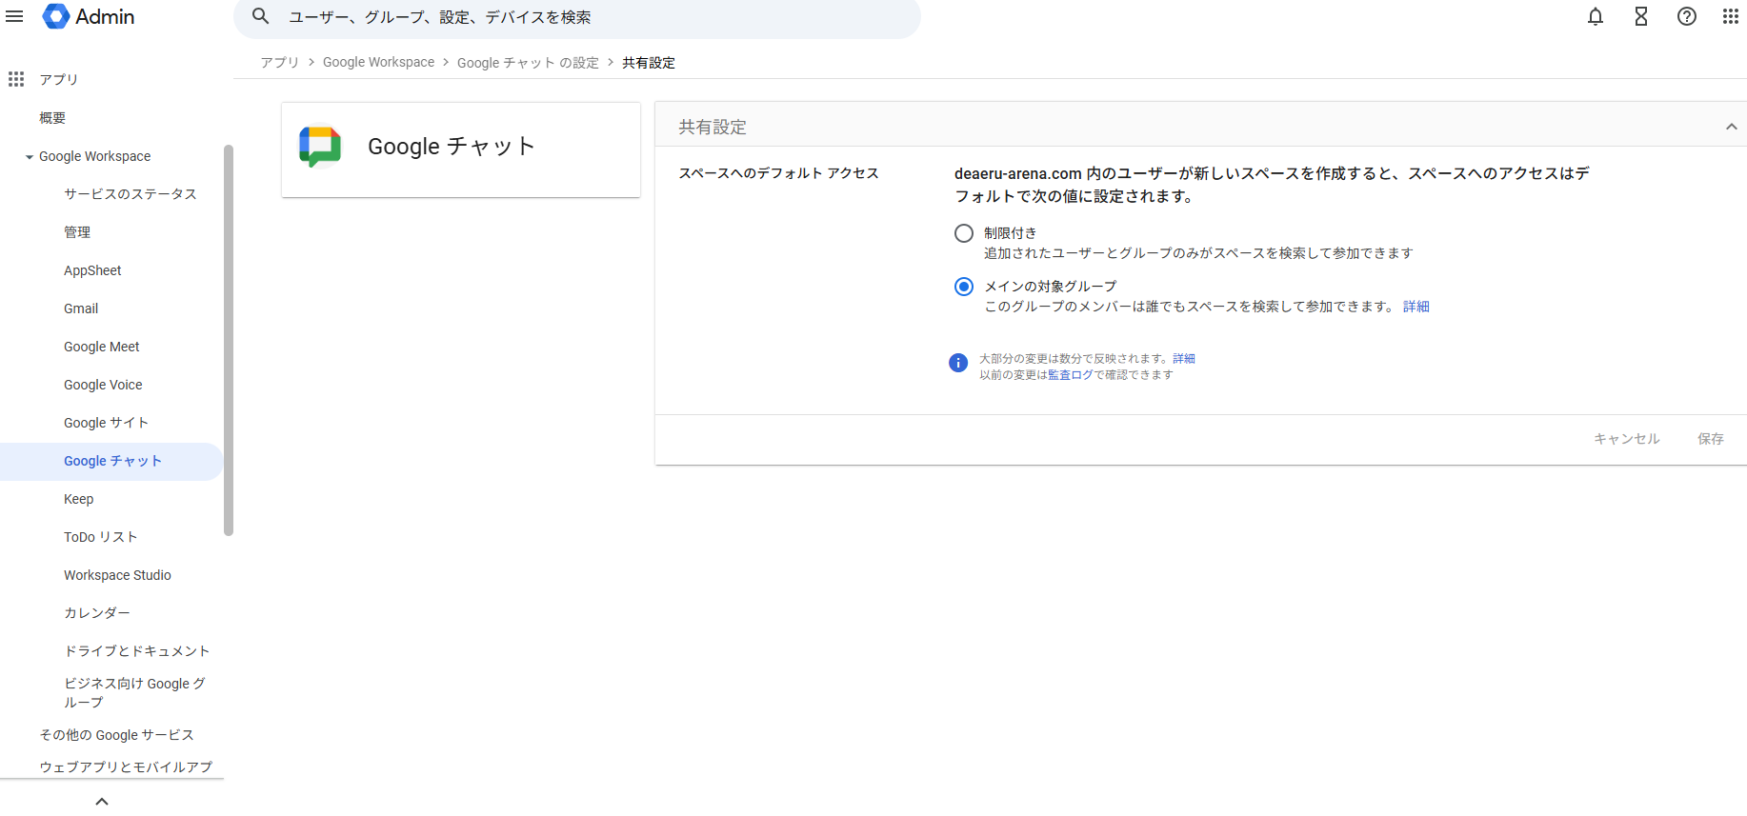Select Google Voice in the sidebar
This screenshot has width=1747, height=816.
[103, 385]
